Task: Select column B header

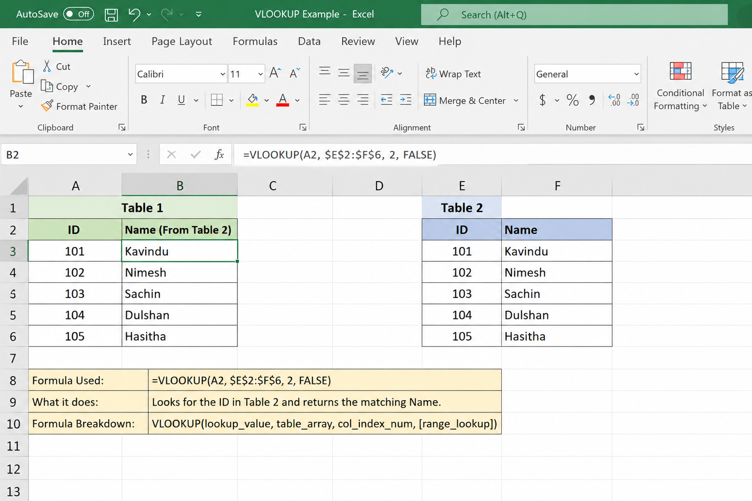Action: [180, 185]
